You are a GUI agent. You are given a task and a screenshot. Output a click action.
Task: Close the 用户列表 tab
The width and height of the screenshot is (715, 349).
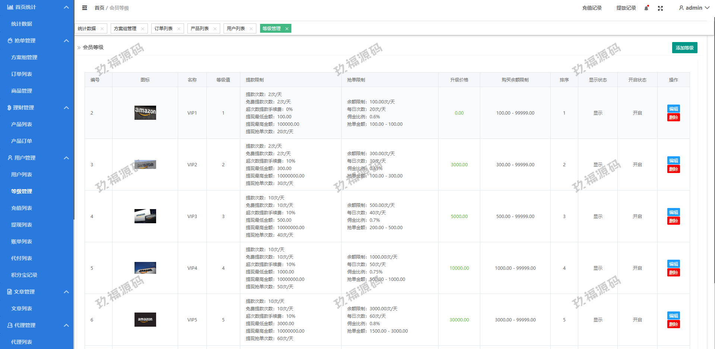point(251,29)
